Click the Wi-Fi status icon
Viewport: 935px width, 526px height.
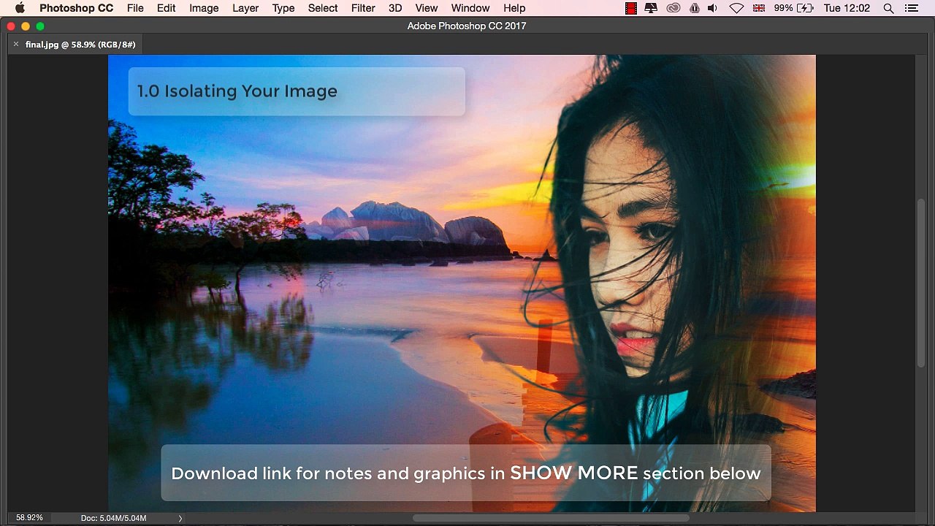pyautogui.click(x=736, y=8)
